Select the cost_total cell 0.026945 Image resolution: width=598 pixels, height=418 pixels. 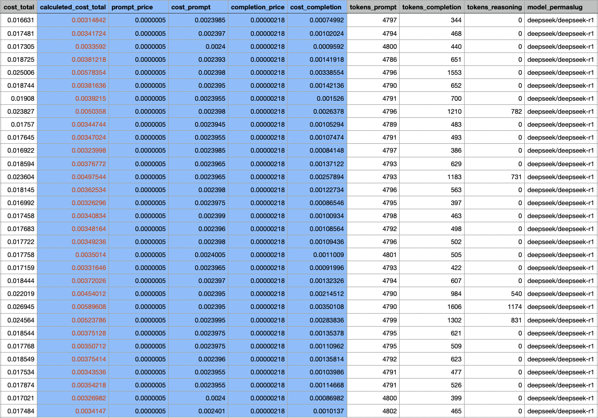(x=19, y=307)
